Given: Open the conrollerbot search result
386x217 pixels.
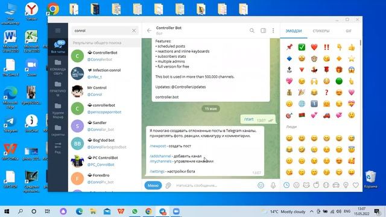Looking at the screenshot, I should [105, 108].
